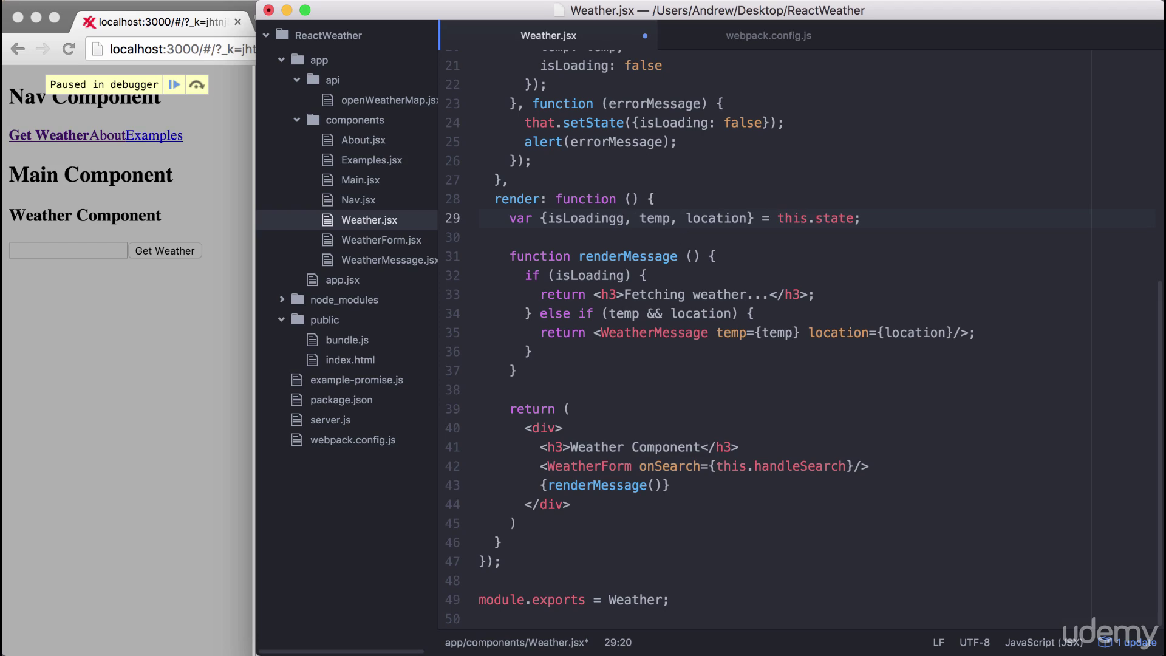Image resolution: width=1166 pixels, height=656 pixels.
Task: Click the components folder icon
Action: tap(313, 120)
